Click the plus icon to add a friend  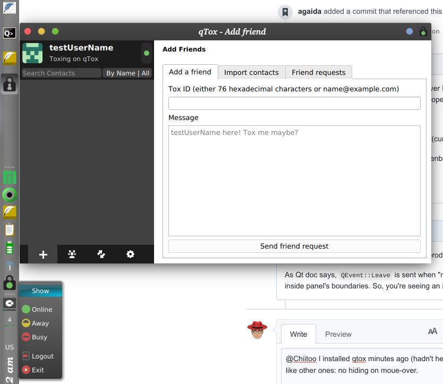42,254
